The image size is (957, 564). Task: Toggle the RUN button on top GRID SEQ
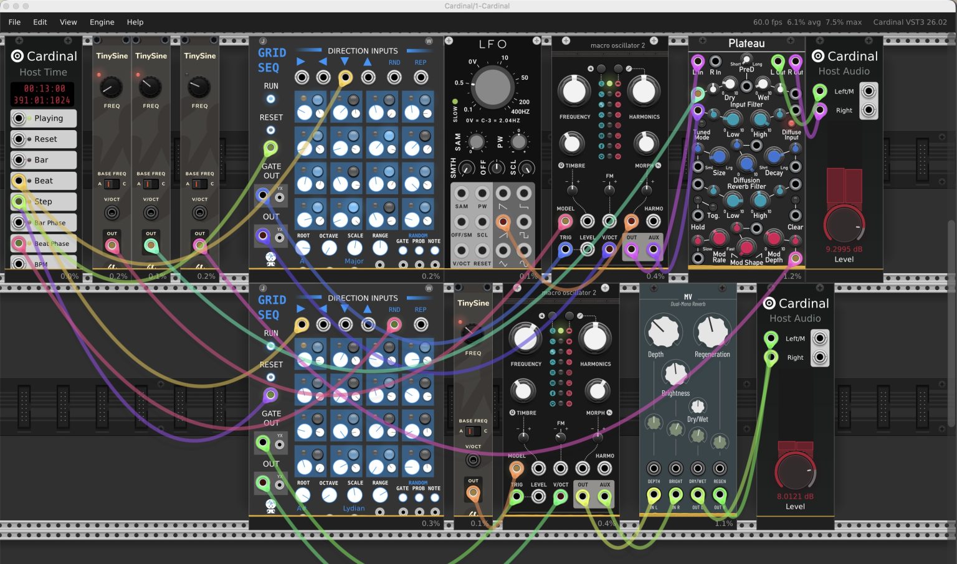tap(271, 99)
